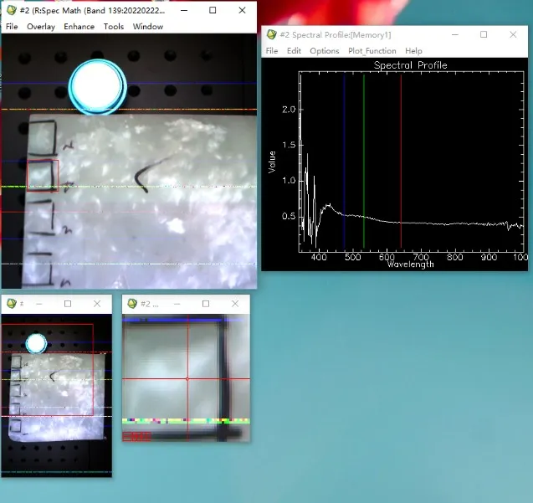The width and height of the screenshot is (533, 503).
Task: Click the ENVI icon in the Spectral Profile title bar
Action: (272, 35)
